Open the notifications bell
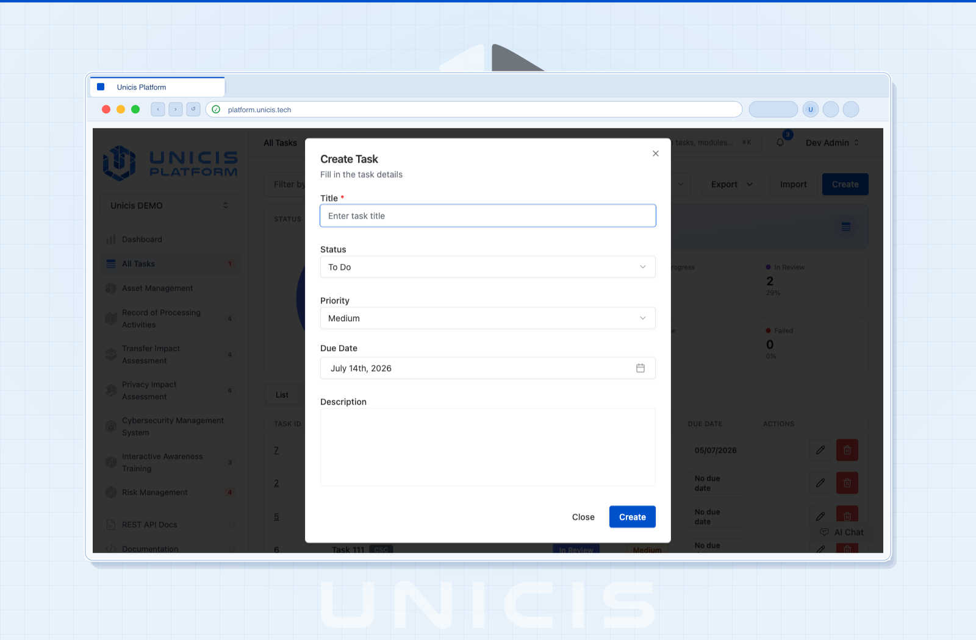This screenshot has height=640, width=976. [x=780, y=143]
